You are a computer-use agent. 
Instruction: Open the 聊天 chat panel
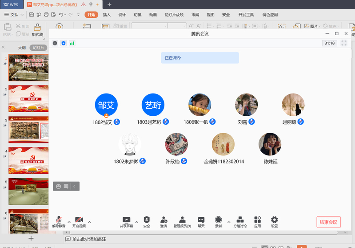click(x=201, y=220)
